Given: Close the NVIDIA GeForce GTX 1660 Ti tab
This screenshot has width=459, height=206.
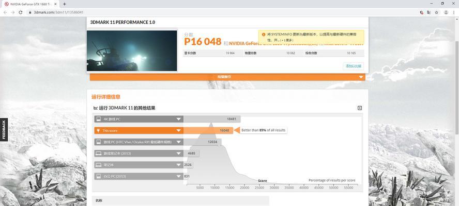Looking at the screenshot, I should [56, 4].
